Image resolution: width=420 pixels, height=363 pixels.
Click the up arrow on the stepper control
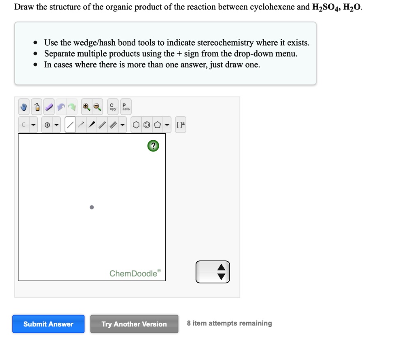coord(221,268)
